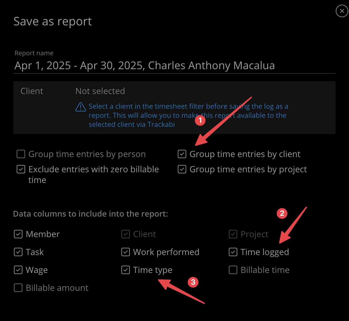Image resolution: width=349 pixels, height=321 pixels.
Task: Uncheck the Time type column
Action: 126,270
